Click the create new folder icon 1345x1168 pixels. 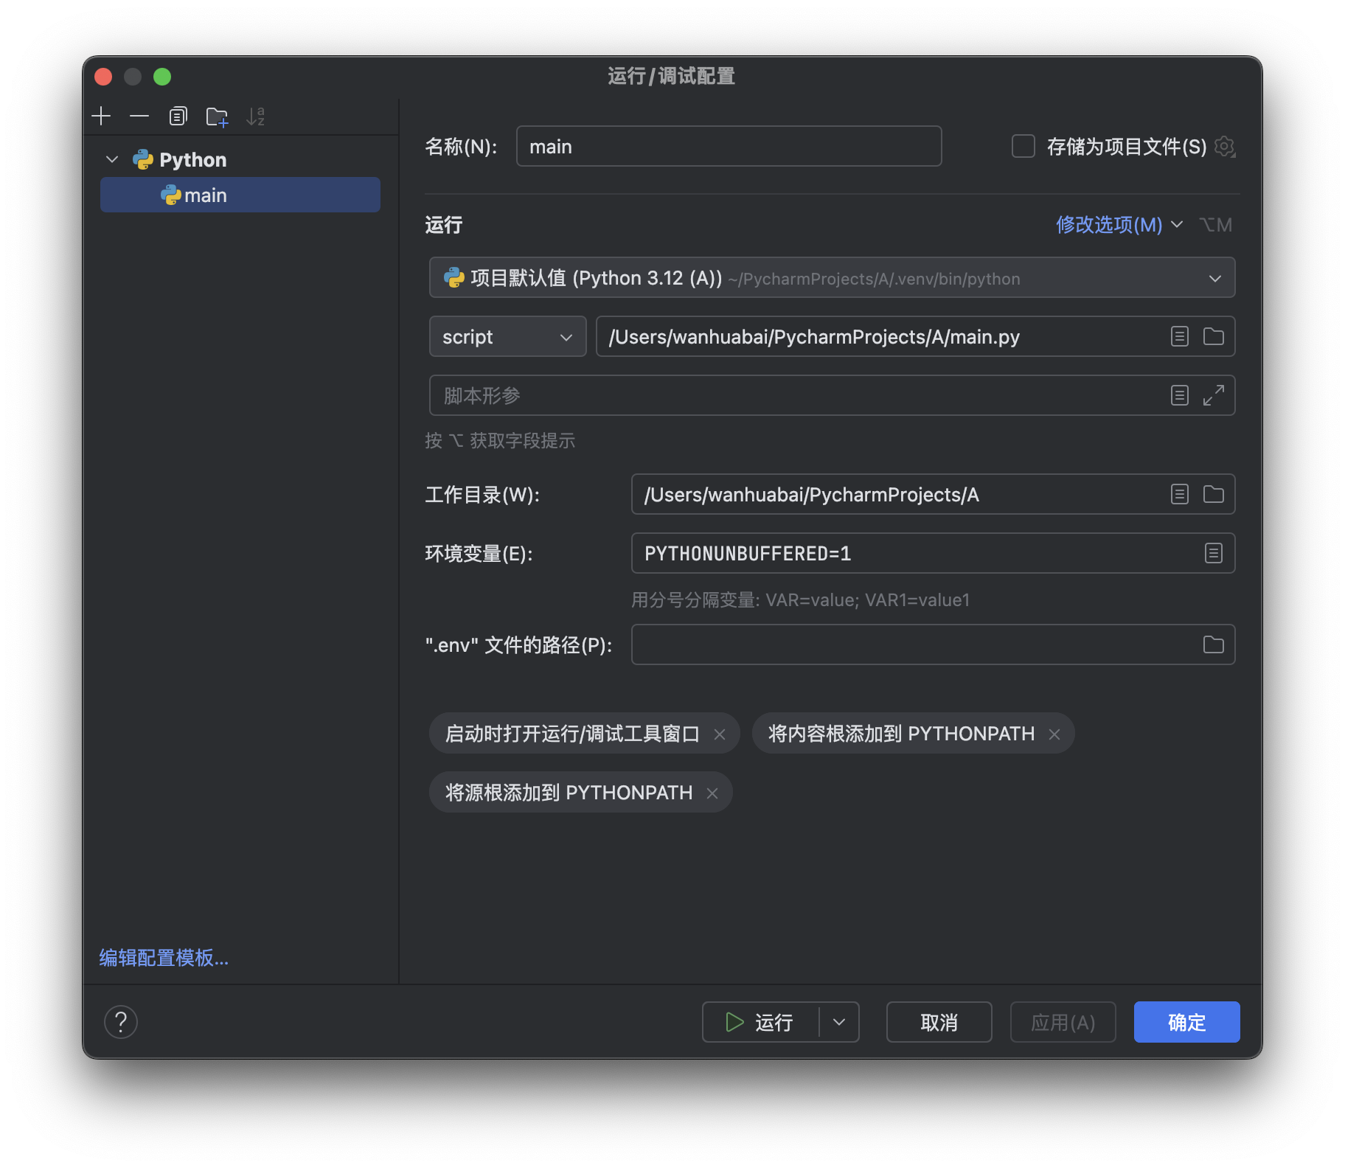tap(217, 117)
